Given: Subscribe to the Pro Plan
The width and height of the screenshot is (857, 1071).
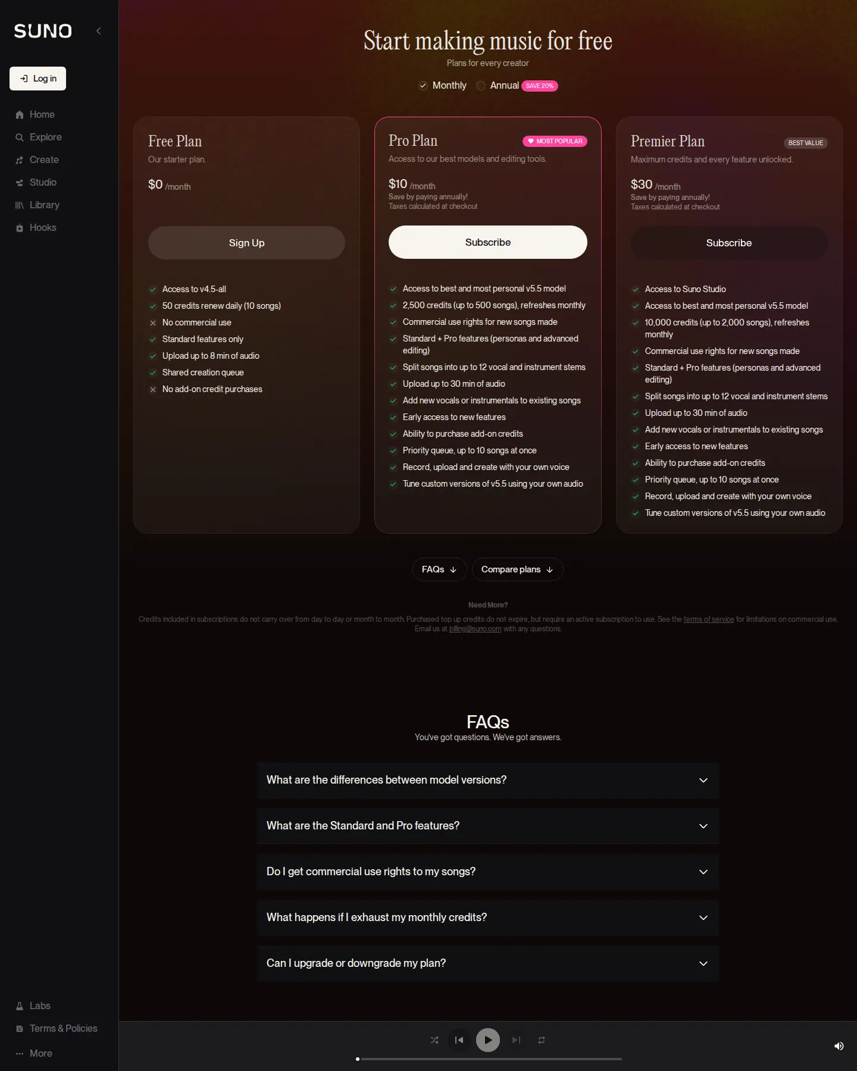Looking at the screenshot, I should pos(488,242).
